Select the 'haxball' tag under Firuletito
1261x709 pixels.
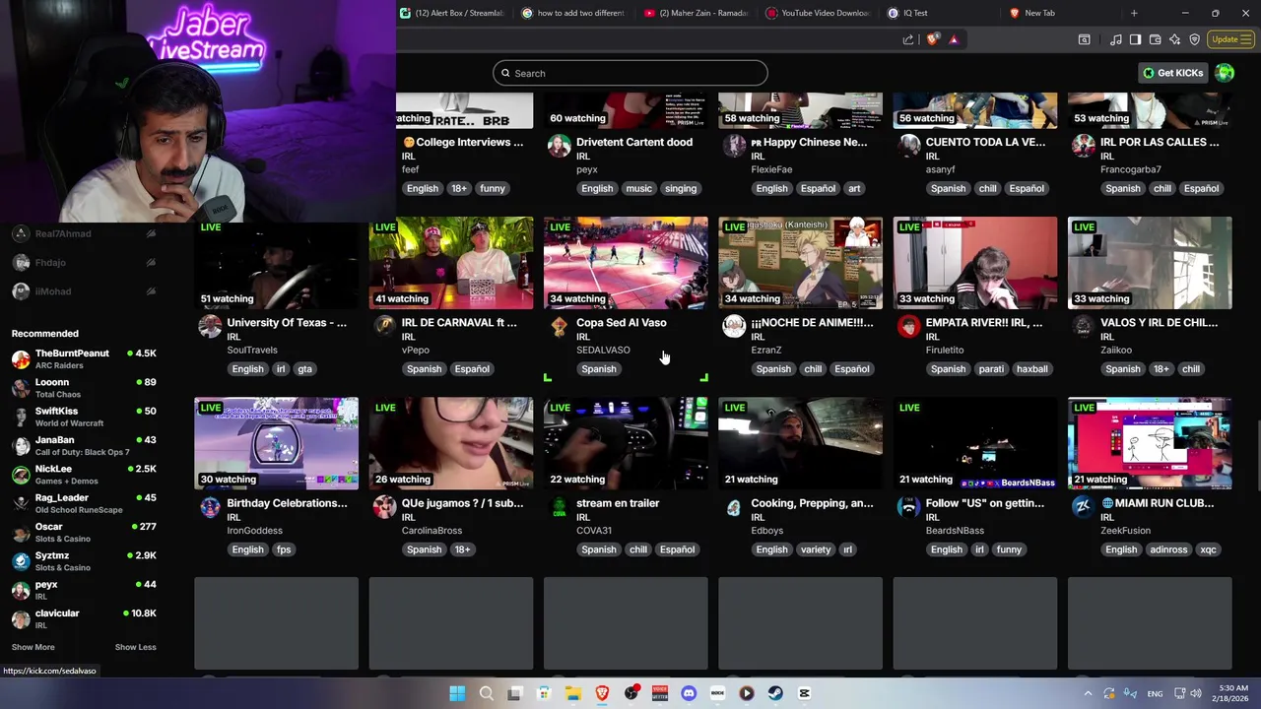pyautogui.click(x=1031, y=368)
